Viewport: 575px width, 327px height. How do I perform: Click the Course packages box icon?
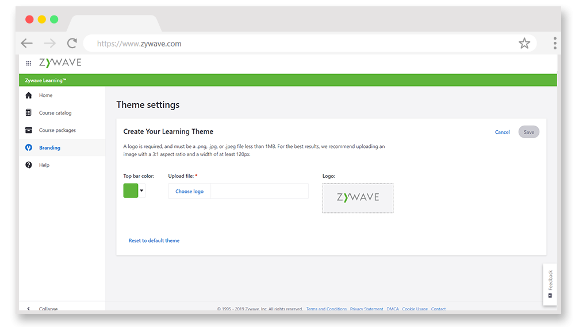click(x=29, y=130)
